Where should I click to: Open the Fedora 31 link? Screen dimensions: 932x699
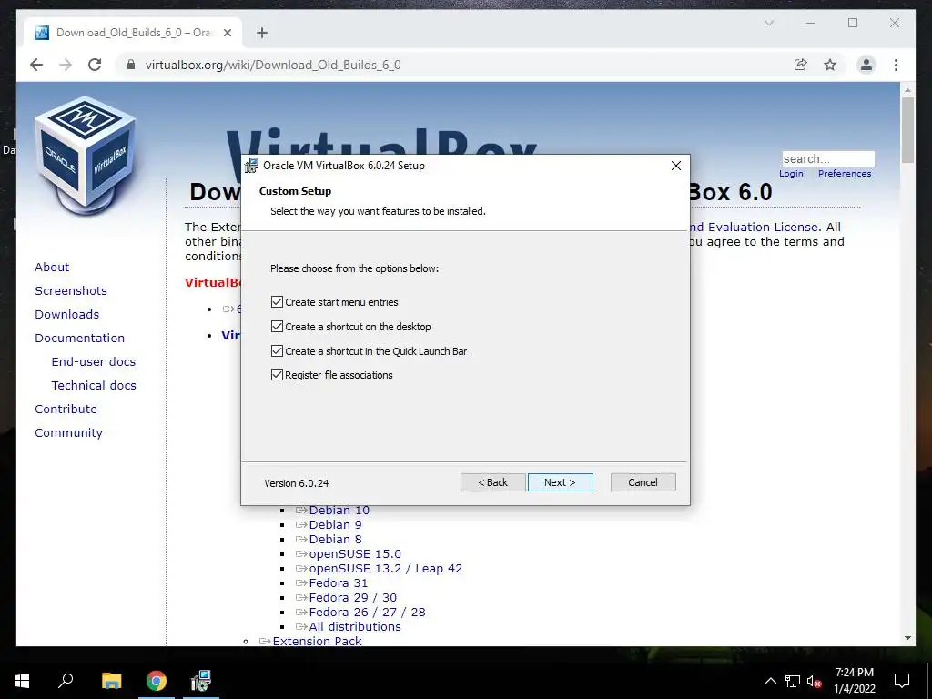click(x=339, y=583)
